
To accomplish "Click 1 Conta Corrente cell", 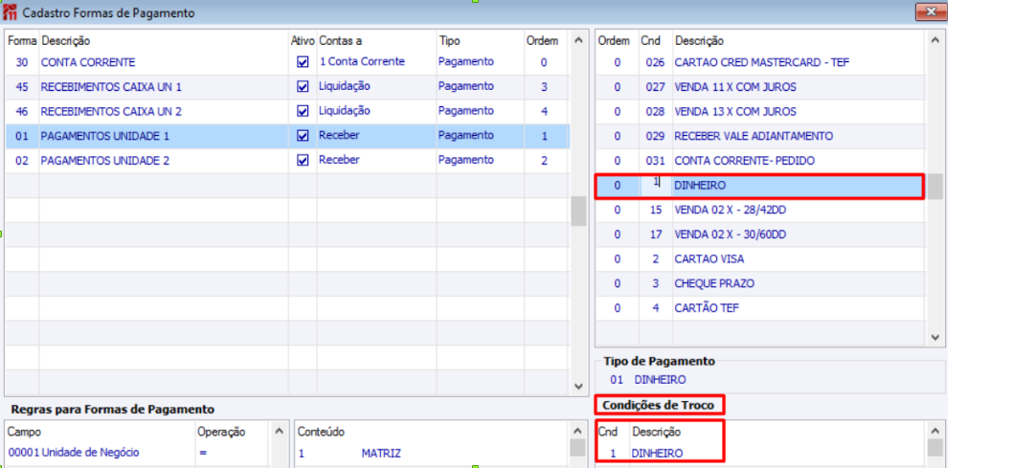I will (361, 62).
